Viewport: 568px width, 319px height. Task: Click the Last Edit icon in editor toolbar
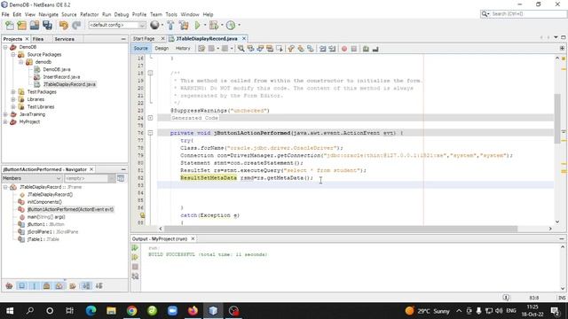[201, 49]
